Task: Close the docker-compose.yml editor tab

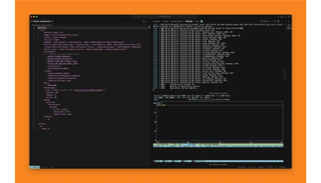Action: pyautogui.click(x=53, y=21)
